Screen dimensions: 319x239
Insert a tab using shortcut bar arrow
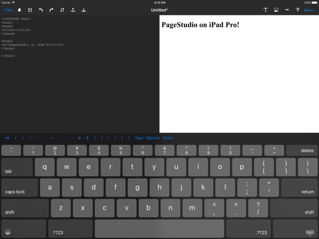coord(7,138)
